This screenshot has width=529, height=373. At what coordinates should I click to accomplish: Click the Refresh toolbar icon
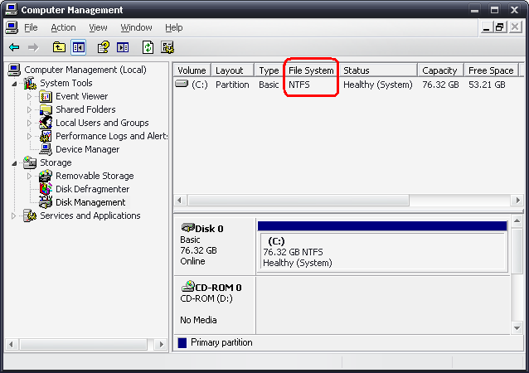(148, 47)
